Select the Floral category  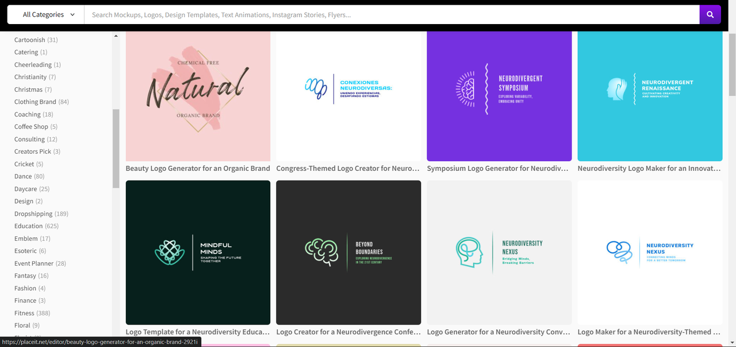27,325
